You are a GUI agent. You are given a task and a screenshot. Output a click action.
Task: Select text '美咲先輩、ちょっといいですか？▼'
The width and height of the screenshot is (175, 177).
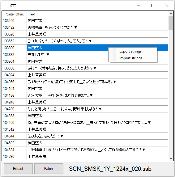tap(53, 27)
